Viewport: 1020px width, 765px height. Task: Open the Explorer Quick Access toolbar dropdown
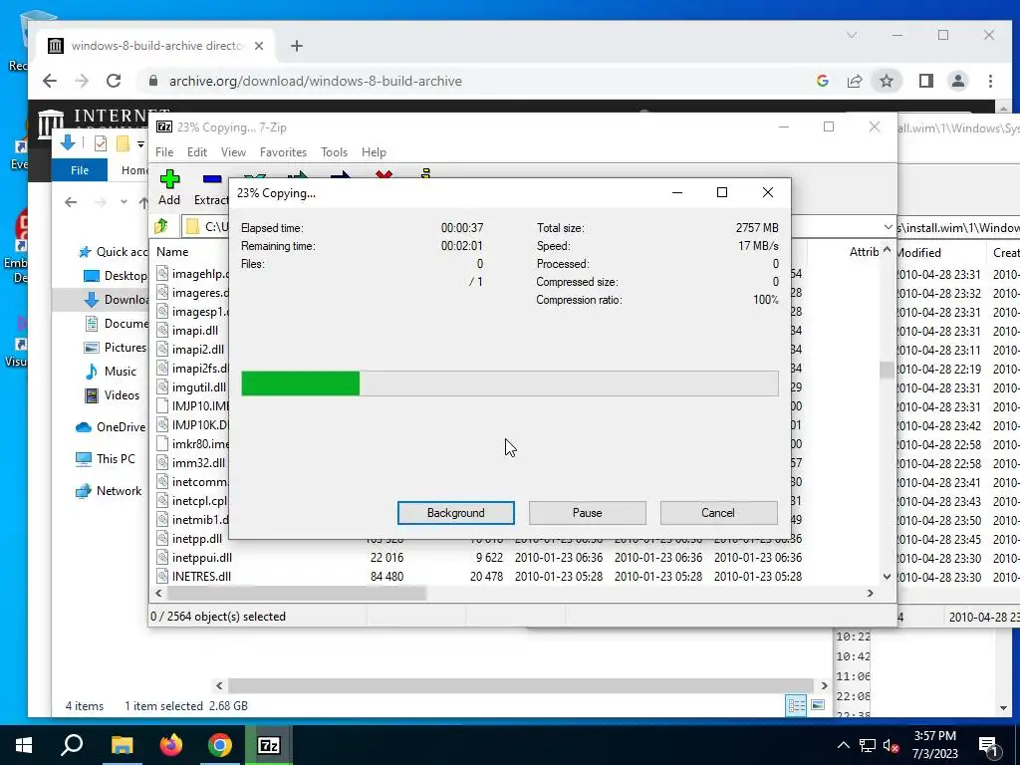coord(140,143)
